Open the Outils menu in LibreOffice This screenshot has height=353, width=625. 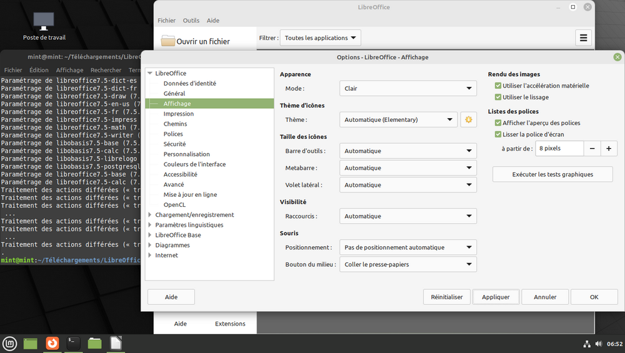click(191, 21)
